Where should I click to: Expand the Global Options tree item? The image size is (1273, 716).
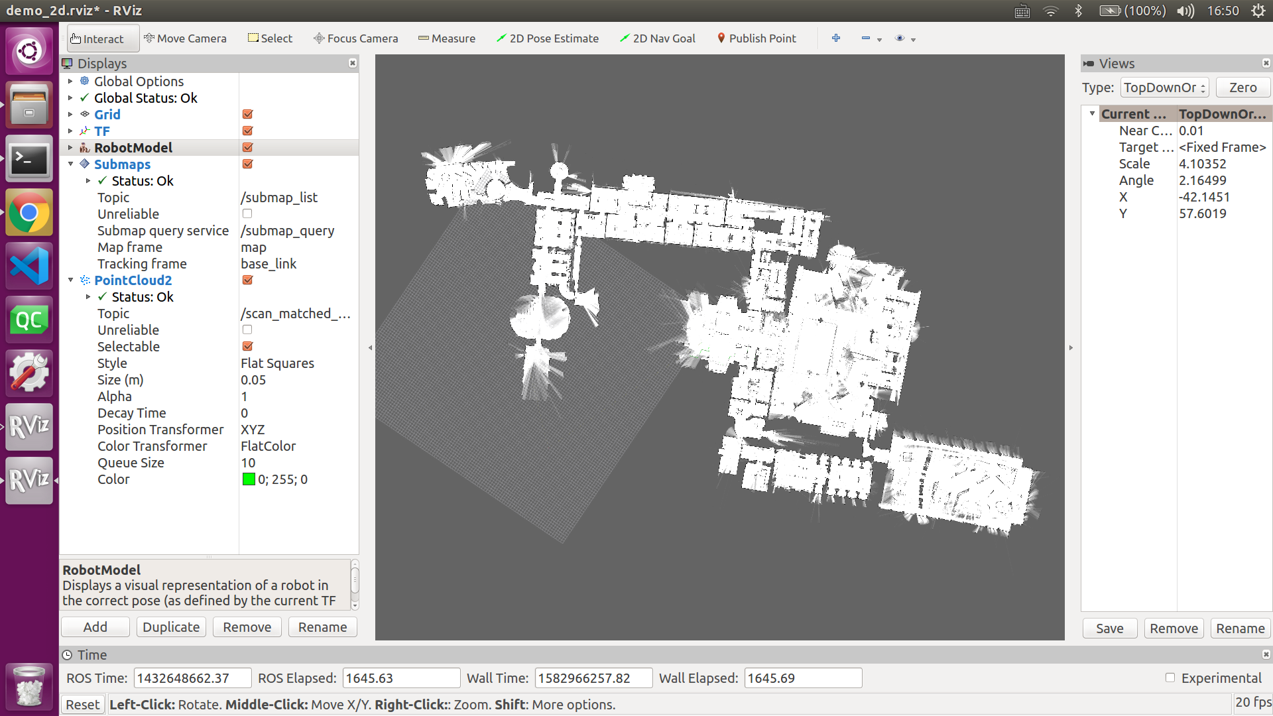(x=71, y=81)
